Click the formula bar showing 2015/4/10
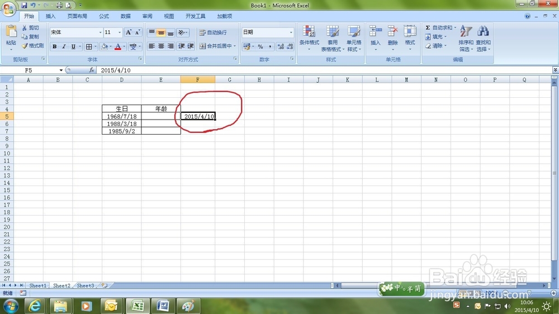Image resolution: width=559 pixels, height=314 pixels. (324, 70)
